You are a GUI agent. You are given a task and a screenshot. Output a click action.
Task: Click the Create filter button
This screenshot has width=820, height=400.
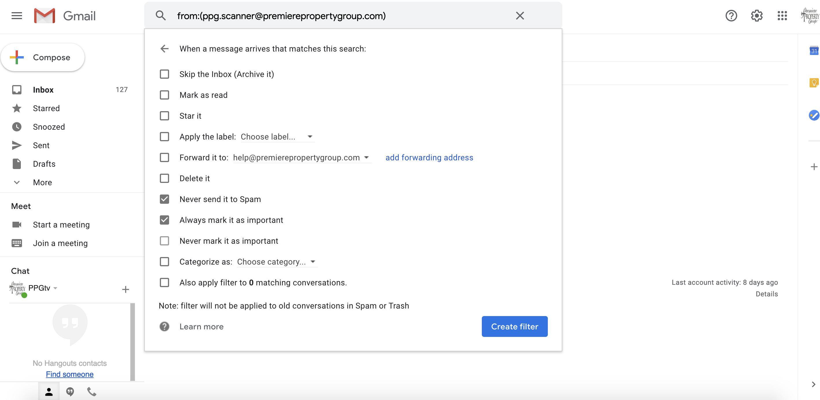click(515, 326)
